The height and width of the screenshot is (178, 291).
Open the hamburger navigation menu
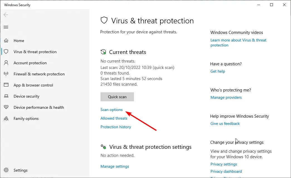pos(6,27)
